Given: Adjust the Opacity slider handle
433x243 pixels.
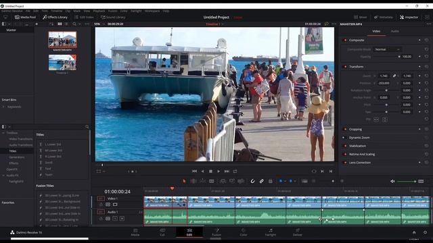Looking at the screenshot, I should (399, 57).
